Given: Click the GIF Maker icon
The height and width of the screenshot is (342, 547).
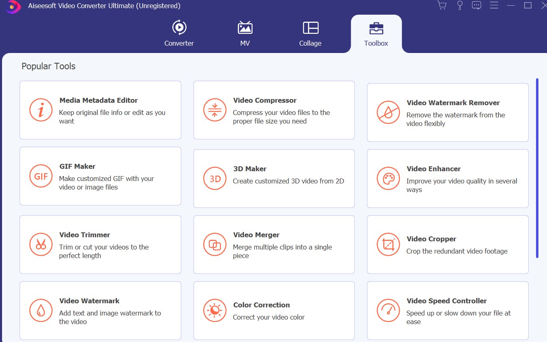Looking at the screenshot, I should coord(41,176).
